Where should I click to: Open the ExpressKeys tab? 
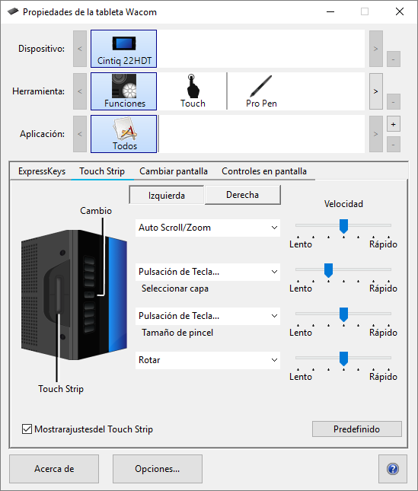pos(42,171)
